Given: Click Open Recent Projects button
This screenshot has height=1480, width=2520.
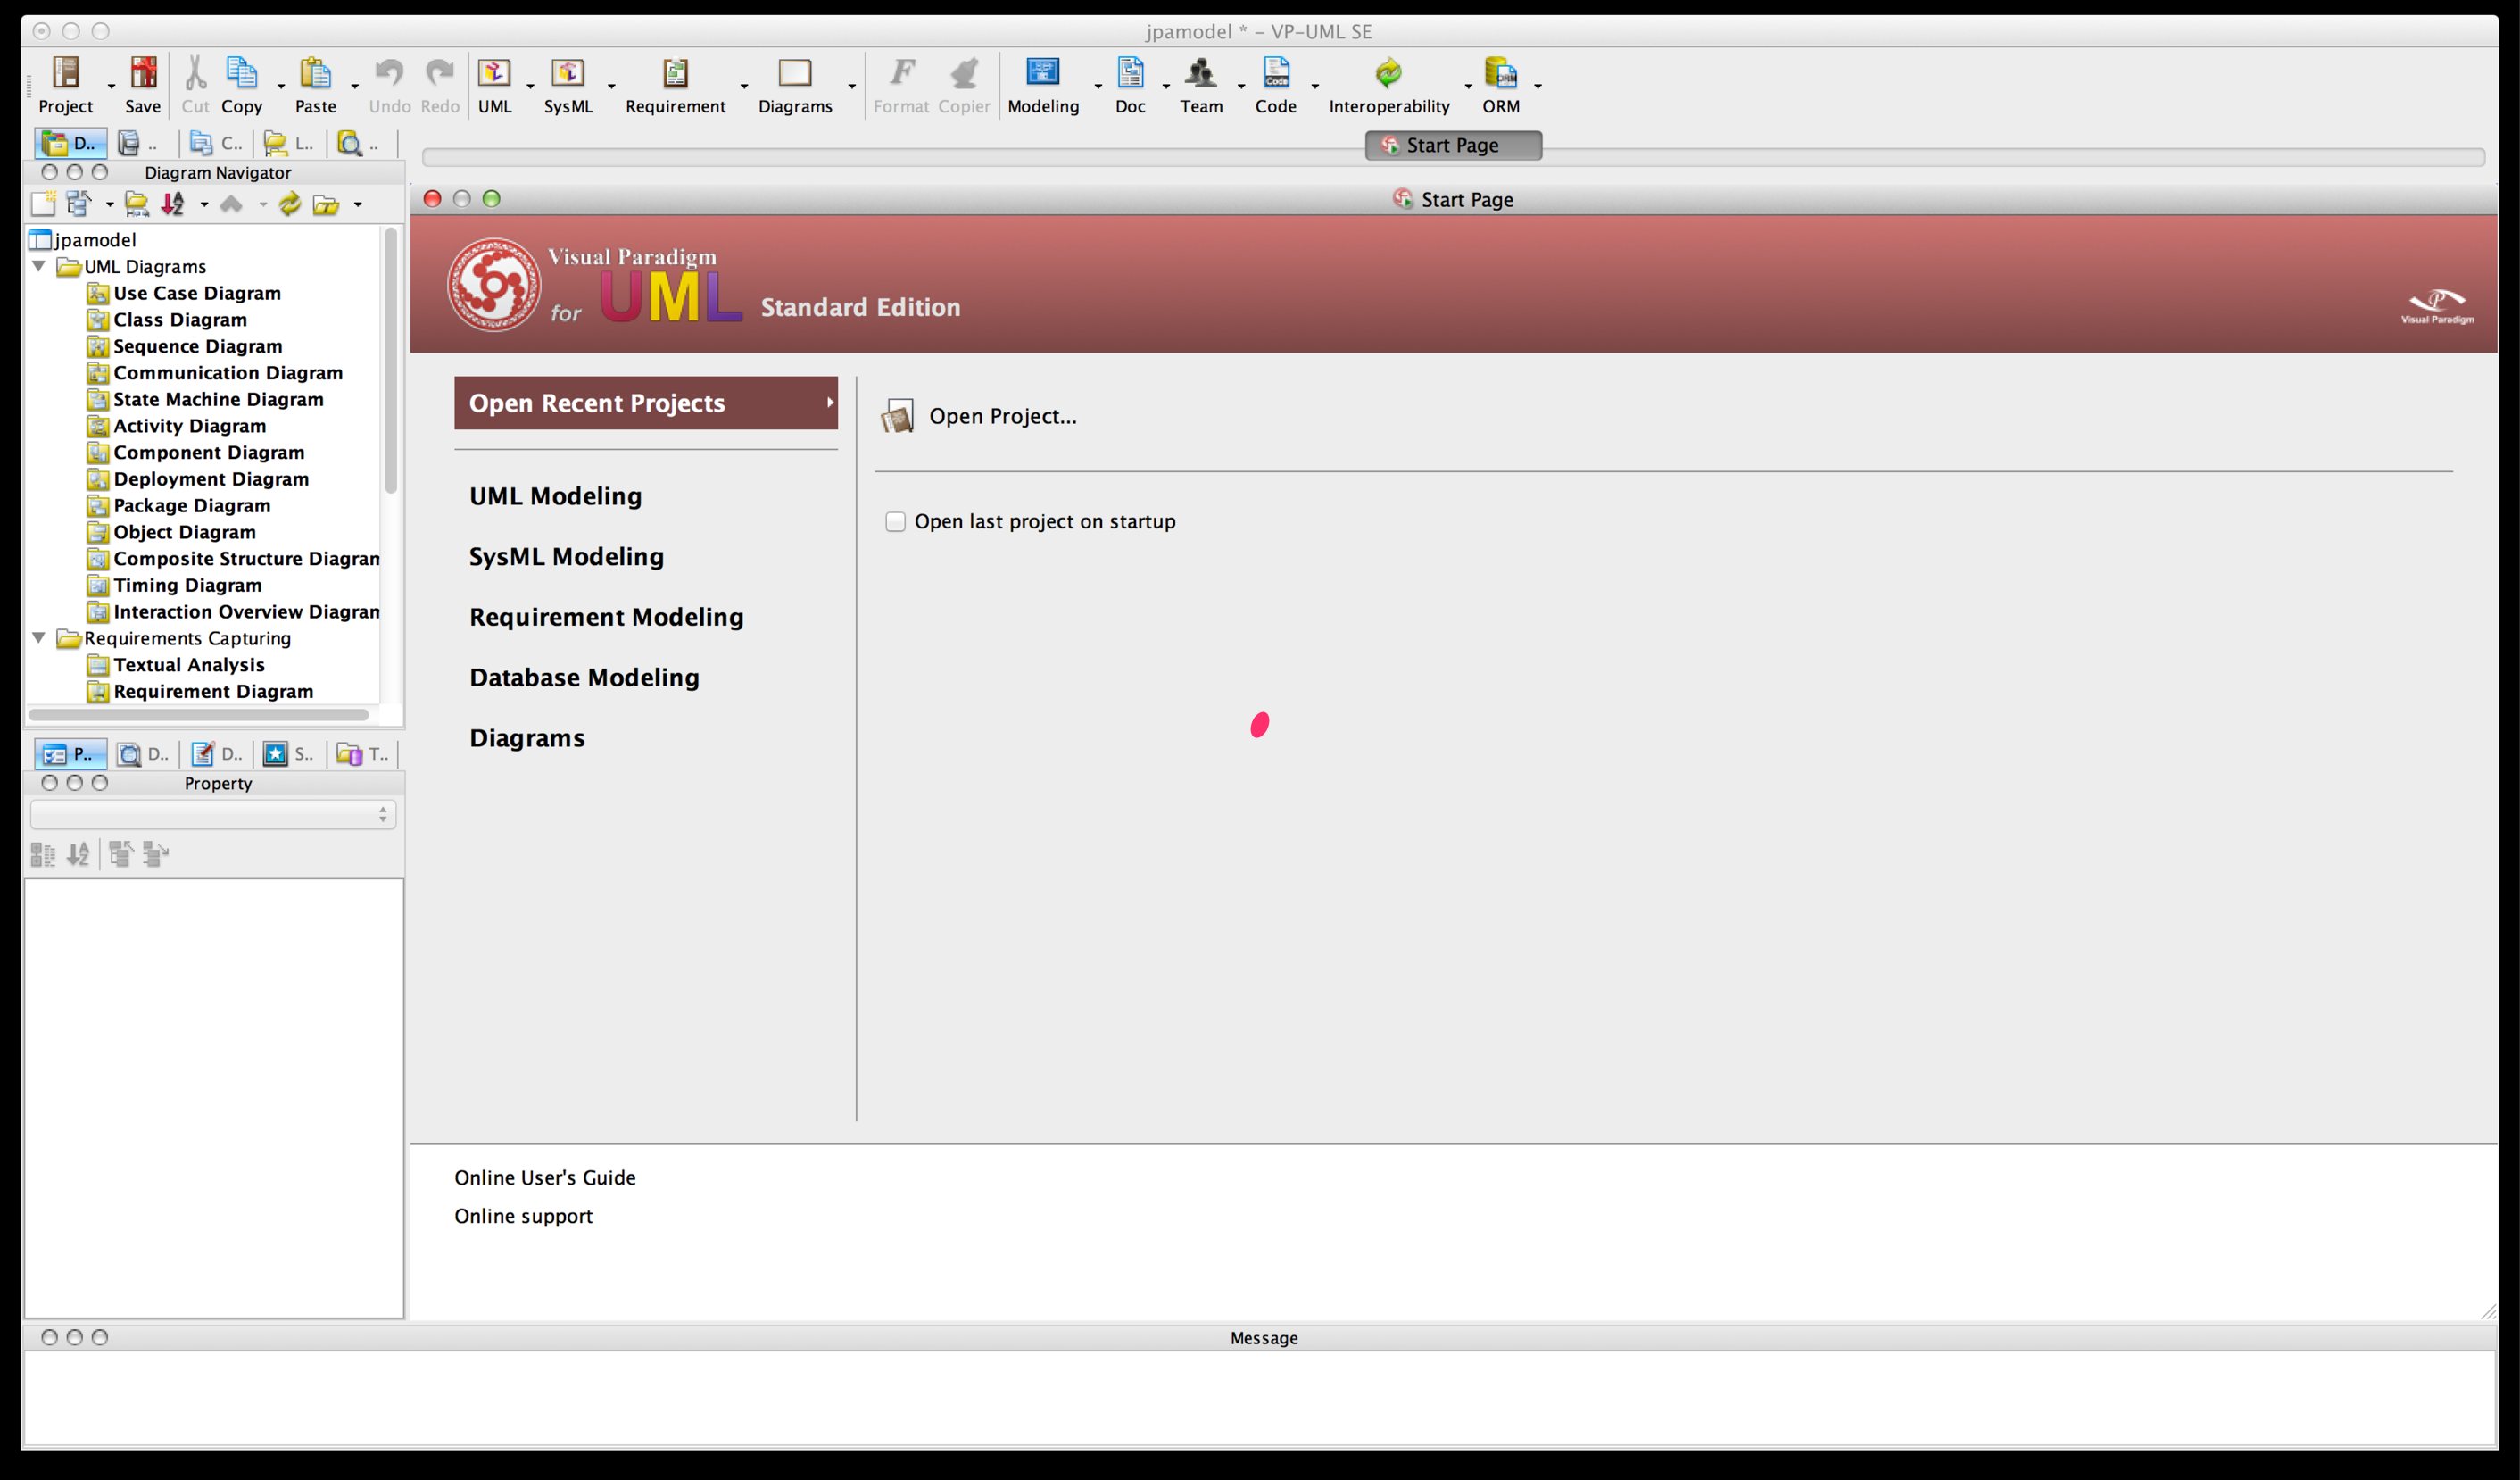Looking at the screenshot, I should click(x=646, y=403).
